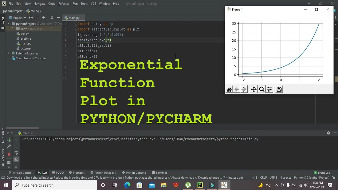This screenshot has height=190, width=338.
Task: Click pythonProject breadcrumb in navigation bar
Action: pos(13,11)
